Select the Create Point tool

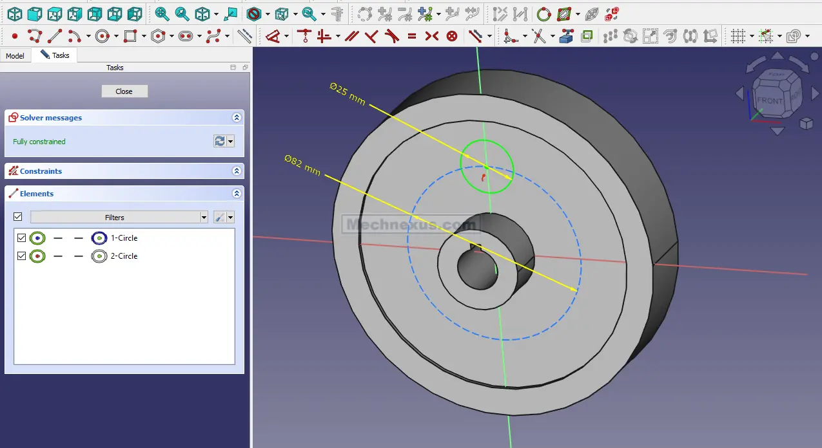pyautogui.click(x=14, y=36)
